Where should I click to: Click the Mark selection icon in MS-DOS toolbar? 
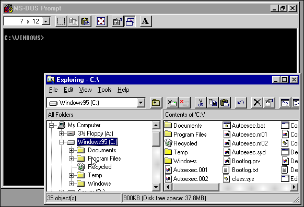point(61,21)
